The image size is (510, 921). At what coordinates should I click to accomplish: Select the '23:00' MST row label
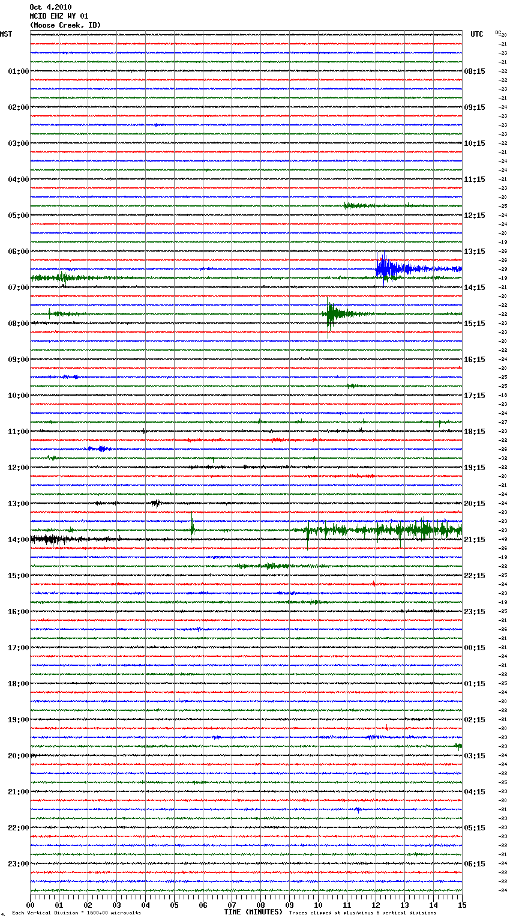pos(19,864)
